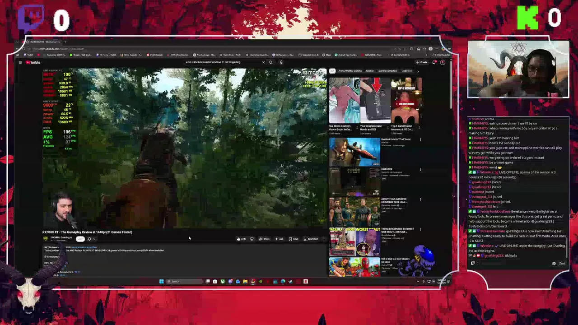The height and width of the screenshot is (325, 578).
Task: Click the Windows taskbar Search box
Action: pos(184,282)
